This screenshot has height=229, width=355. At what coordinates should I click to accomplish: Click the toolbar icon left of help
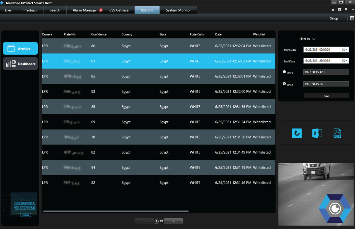click(x=333, y=10)
